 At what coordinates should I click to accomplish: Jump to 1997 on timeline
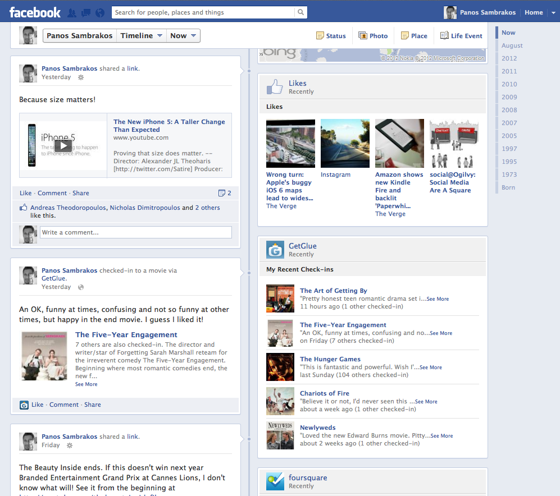click(x=509, y=149)
